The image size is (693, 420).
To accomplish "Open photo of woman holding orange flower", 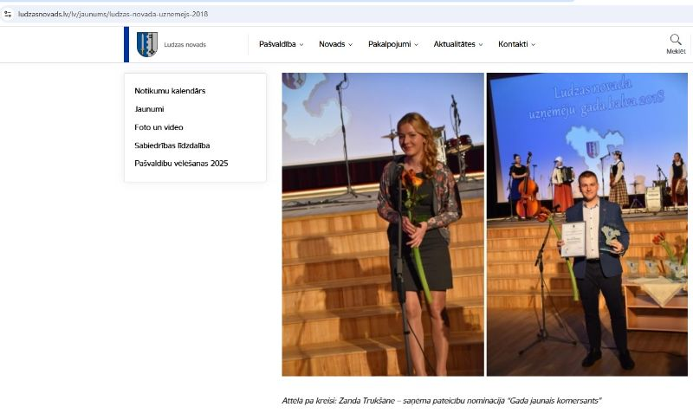I will click(x=382, y=224).
